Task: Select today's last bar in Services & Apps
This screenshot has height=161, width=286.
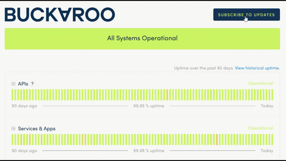Action: (272, 140)
